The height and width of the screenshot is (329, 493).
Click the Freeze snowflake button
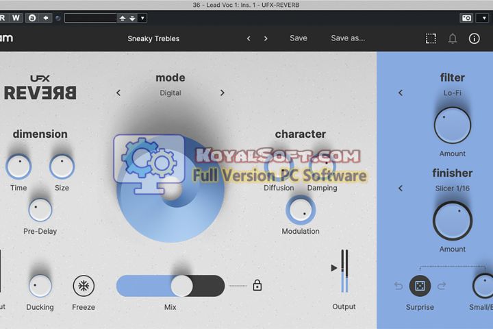click(84, 286)
